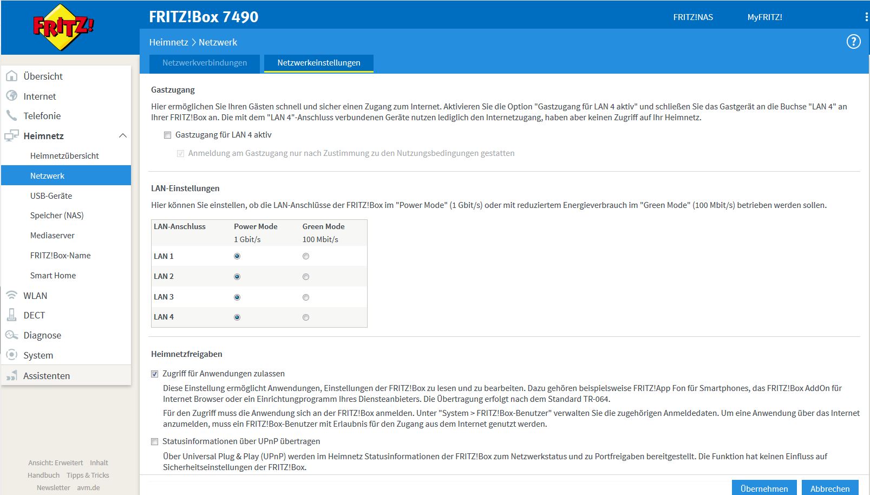Click the Assistenten wizard icon

click(11, 375)
